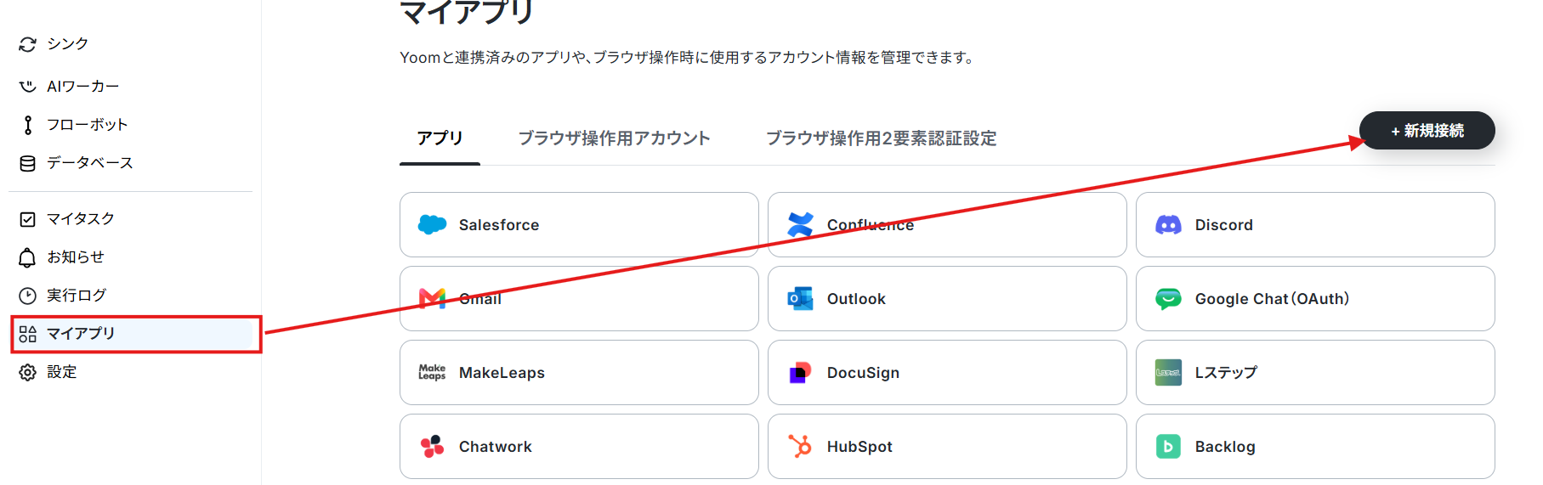Click the Outlook app icon
Screen dimensions: 1543x485
tap(800, 298)
